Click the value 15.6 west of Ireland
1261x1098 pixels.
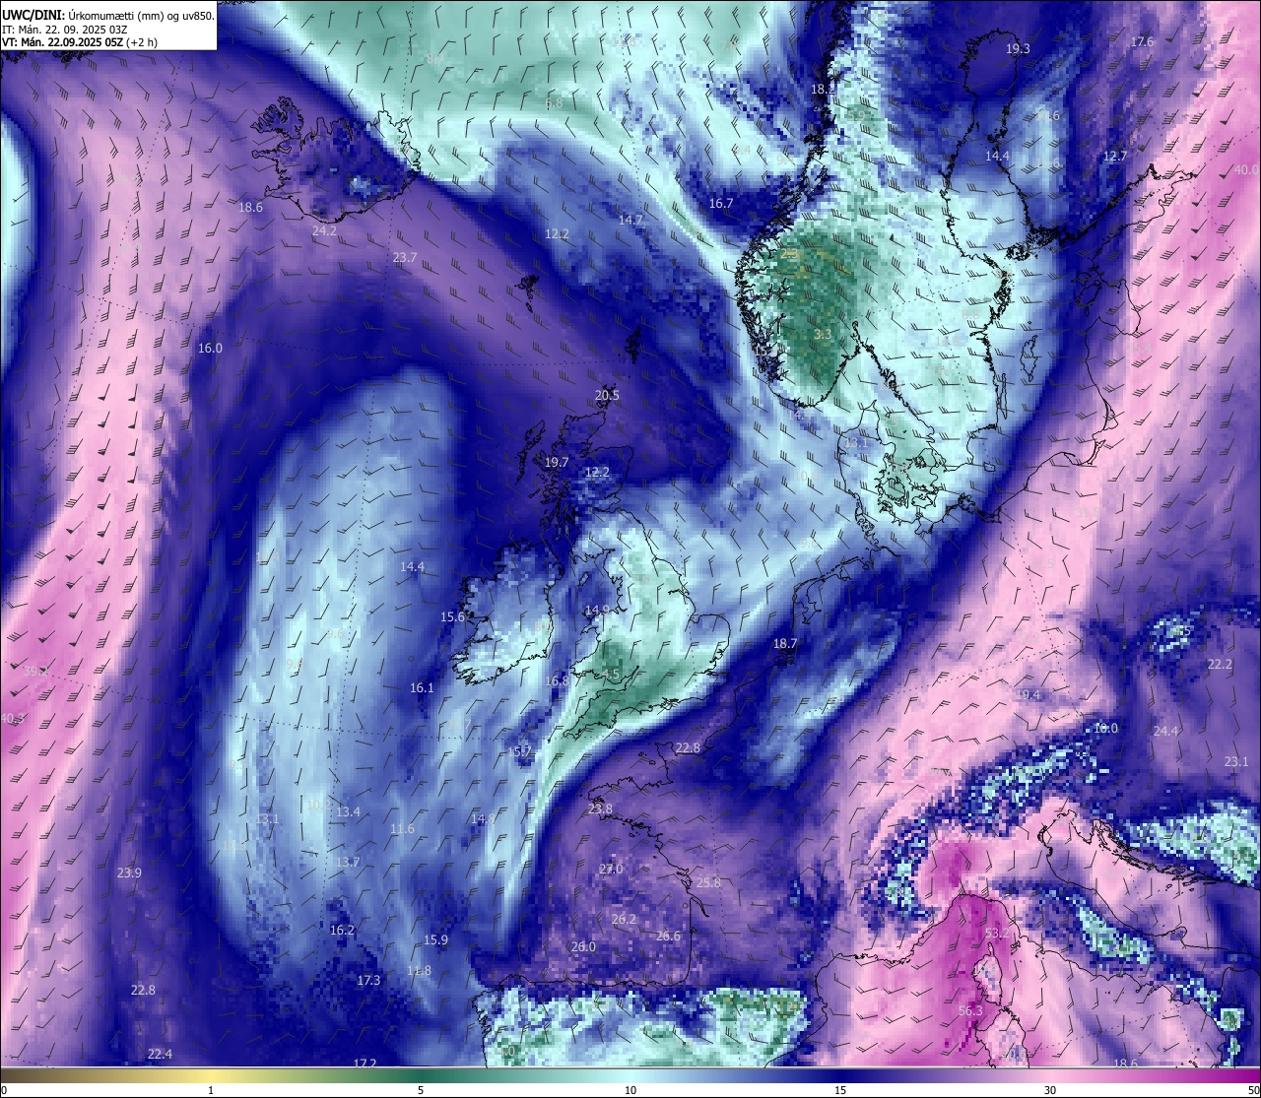click(x=452, y=617)
